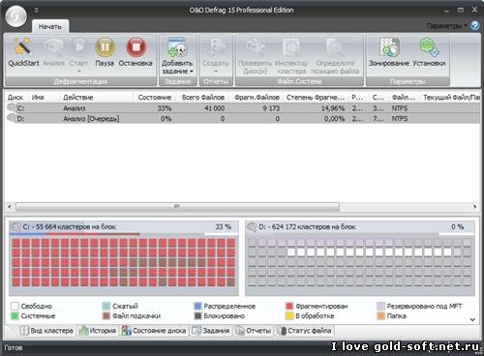Open the Зонирование zoning icon
Screen dimensions: 484x356
coord(389,47)
